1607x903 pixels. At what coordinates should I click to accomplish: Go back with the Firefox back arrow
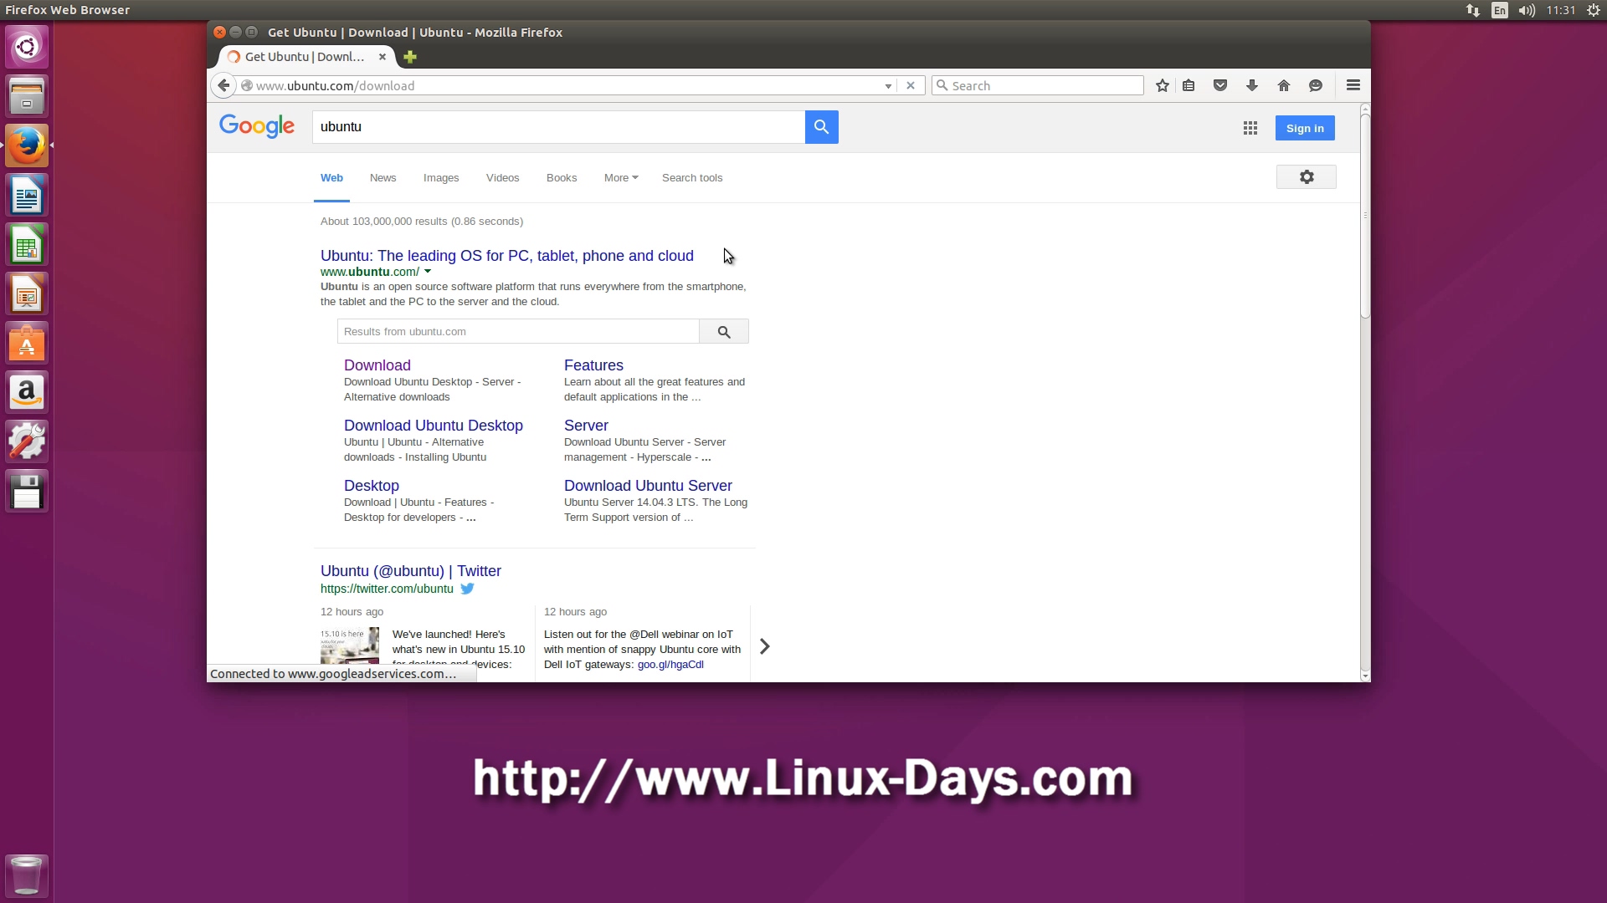click(x=223, y=85)
